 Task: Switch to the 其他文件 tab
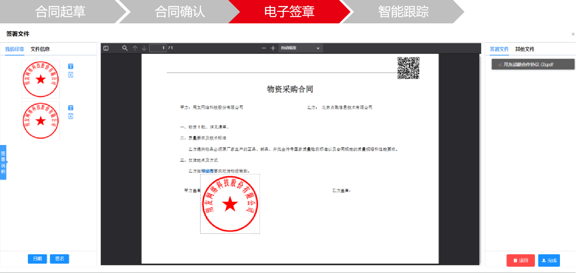click(x=524, y=49)
